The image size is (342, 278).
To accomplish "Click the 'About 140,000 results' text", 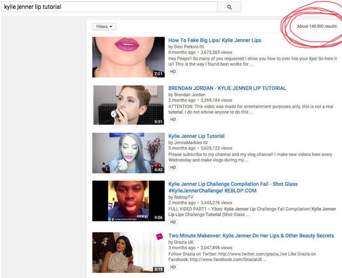I will click(317, 26).
